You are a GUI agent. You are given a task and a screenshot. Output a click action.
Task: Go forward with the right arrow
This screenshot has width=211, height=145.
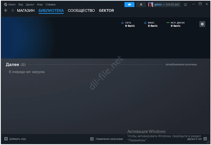click(x=12, y=10)
